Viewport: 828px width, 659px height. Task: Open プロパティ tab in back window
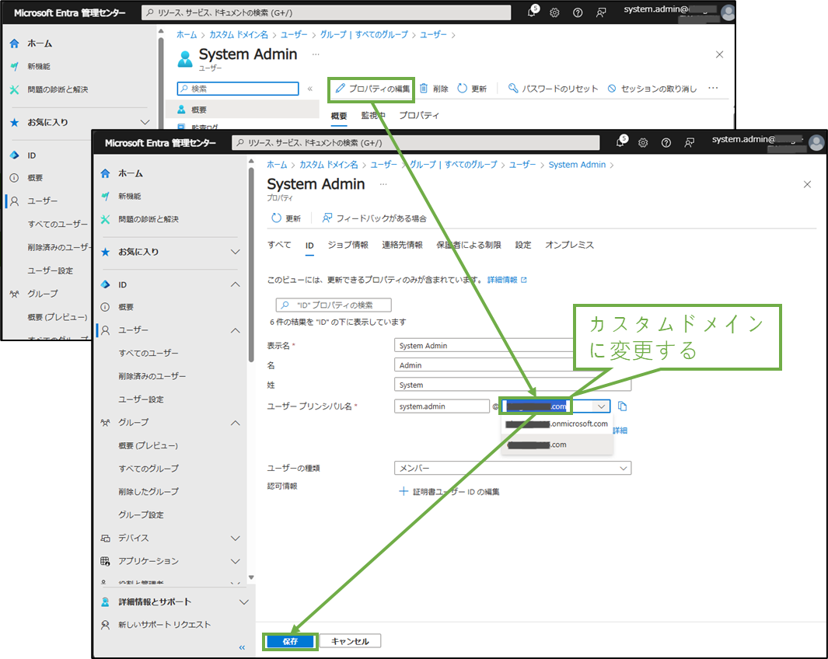[x=419, y=115]
